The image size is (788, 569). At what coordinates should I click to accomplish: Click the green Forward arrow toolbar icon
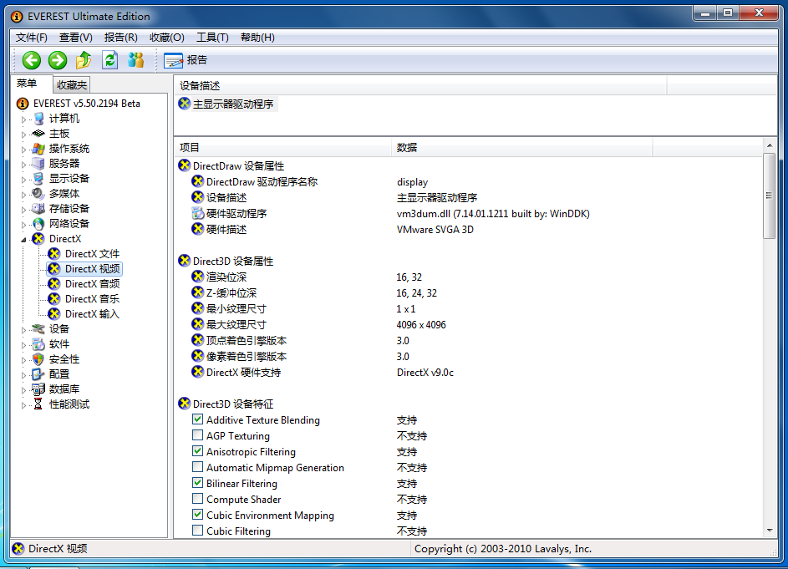(58, 59)
